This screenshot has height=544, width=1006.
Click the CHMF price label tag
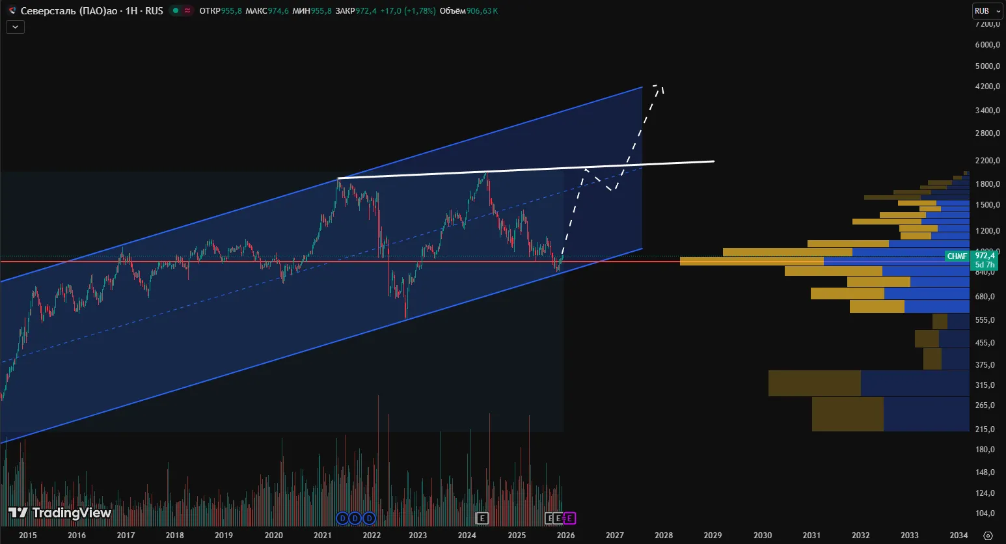click(x=957, y=256)
